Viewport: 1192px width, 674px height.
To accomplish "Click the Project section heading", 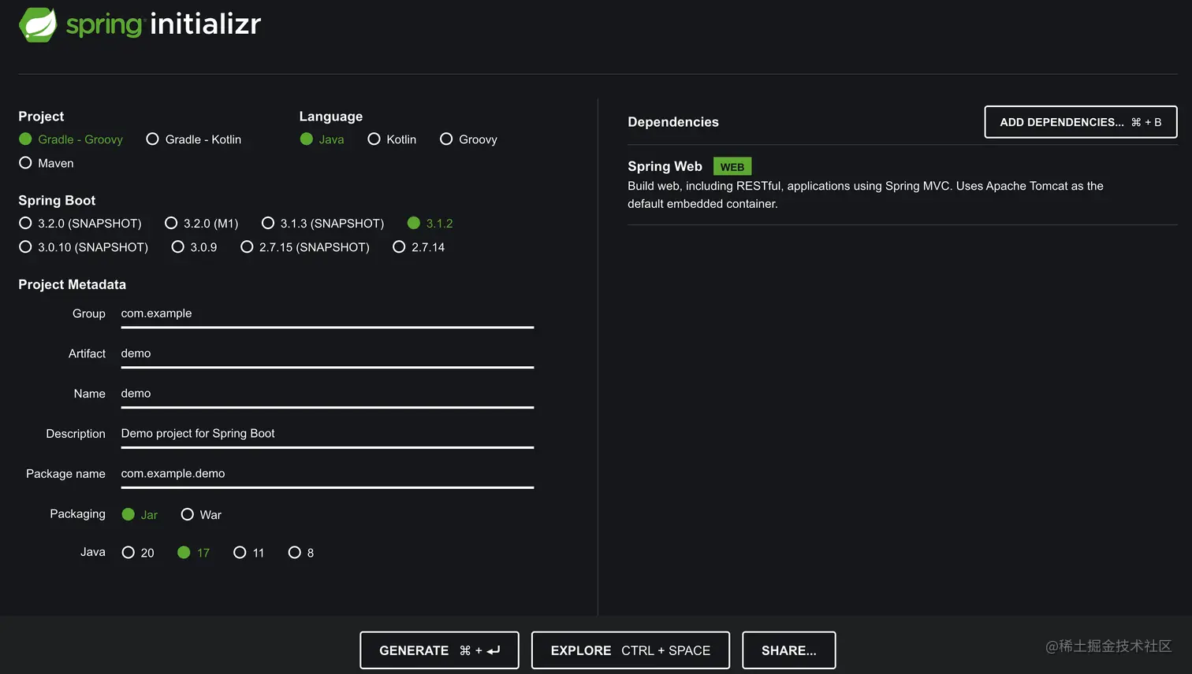I will [x=41, y=117].
